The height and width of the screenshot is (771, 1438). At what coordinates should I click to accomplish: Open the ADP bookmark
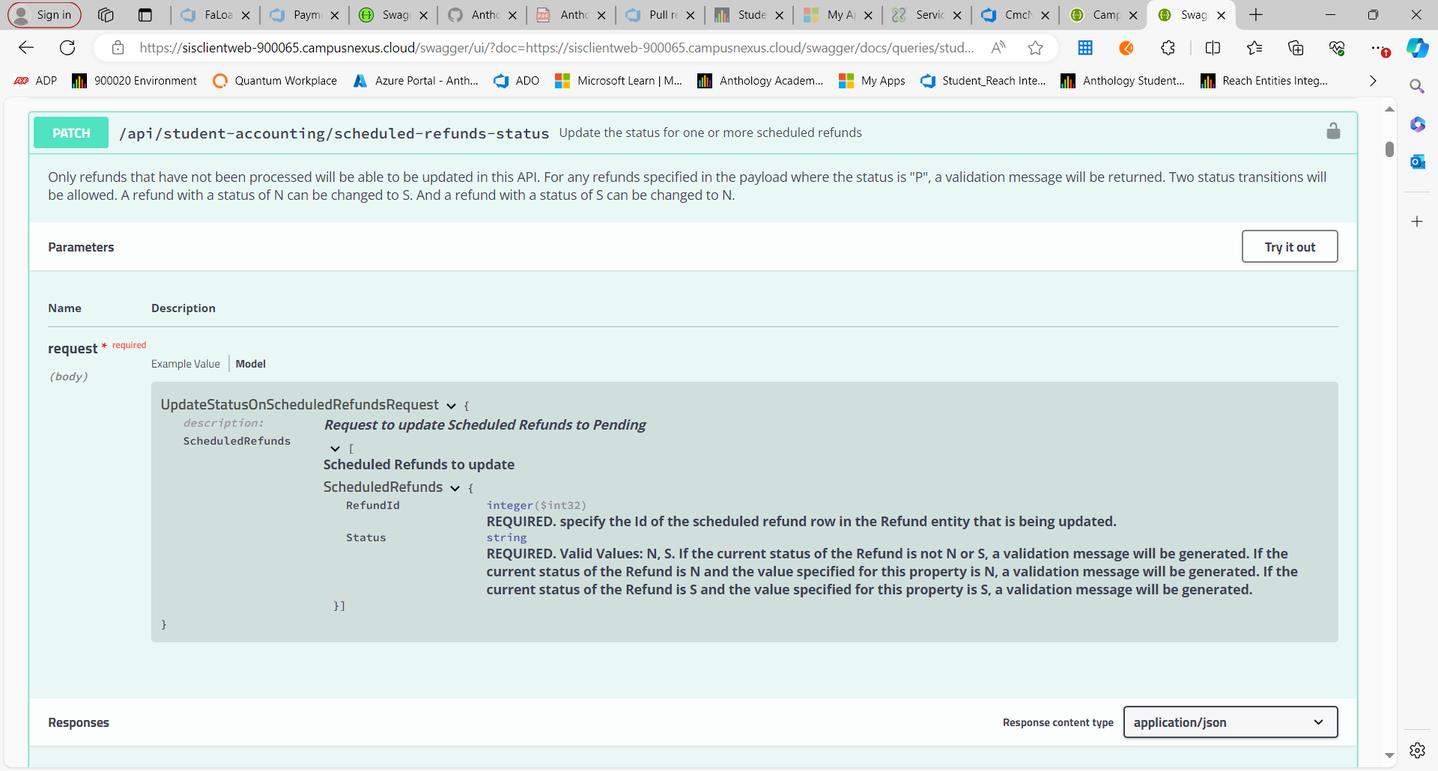click(36, 81)
